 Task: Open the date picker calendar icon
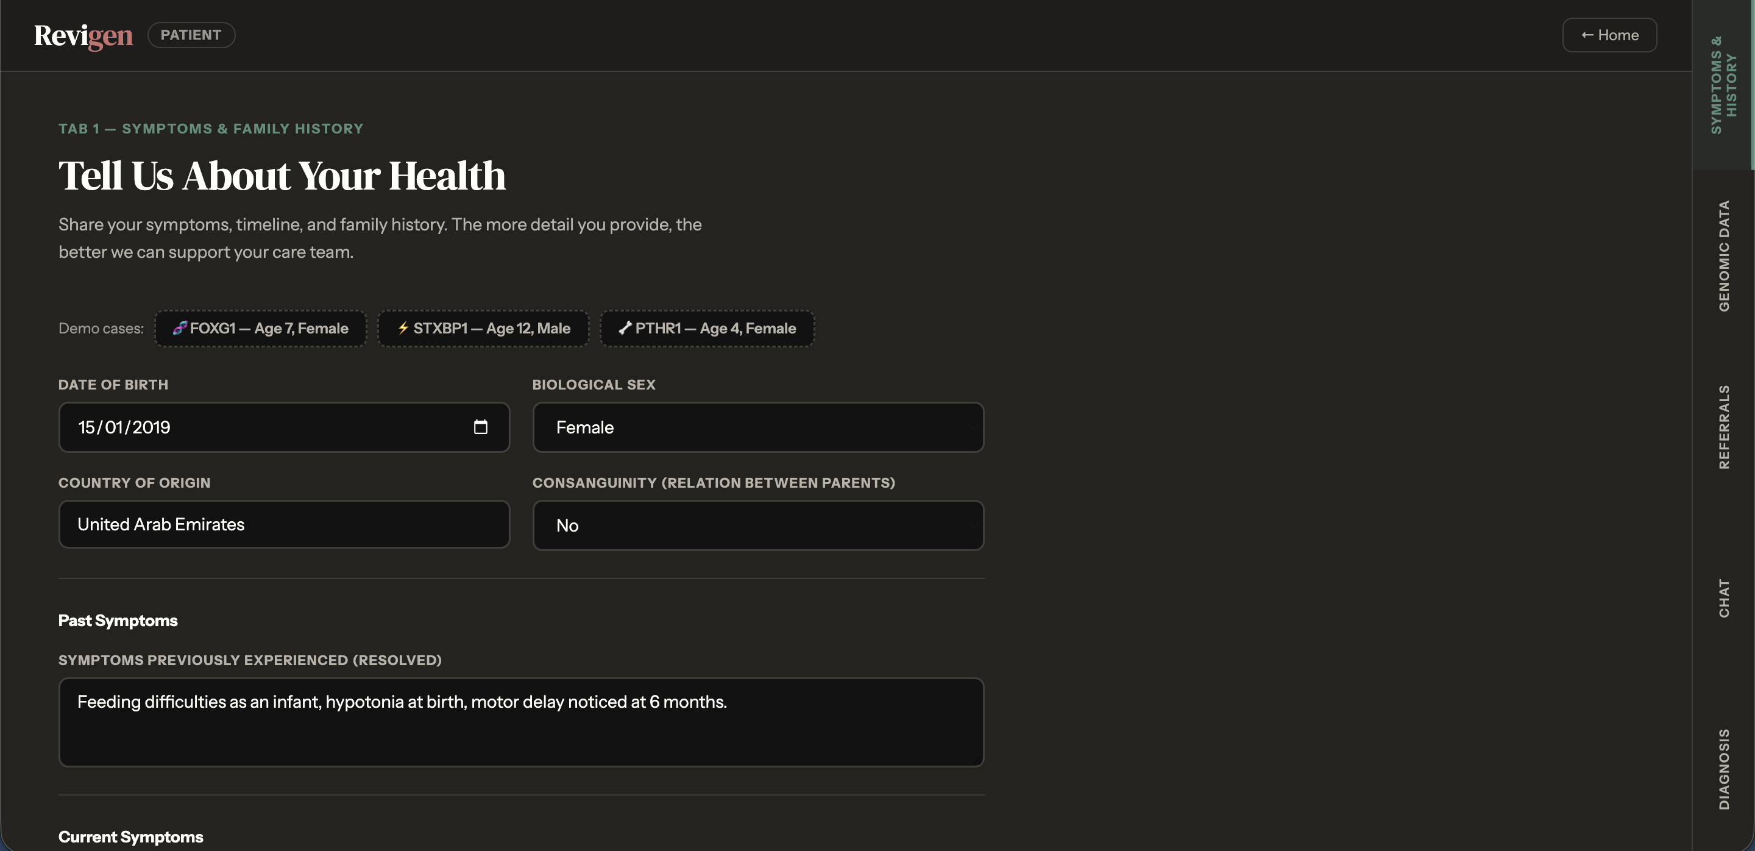(x=480, y=427)
